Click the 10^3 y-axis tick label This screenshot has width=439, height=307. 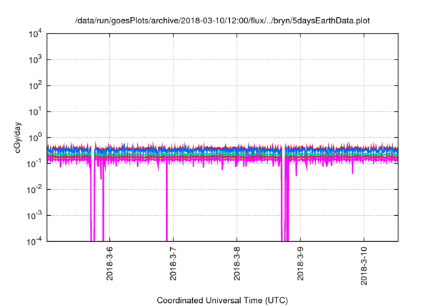(36, 60)
